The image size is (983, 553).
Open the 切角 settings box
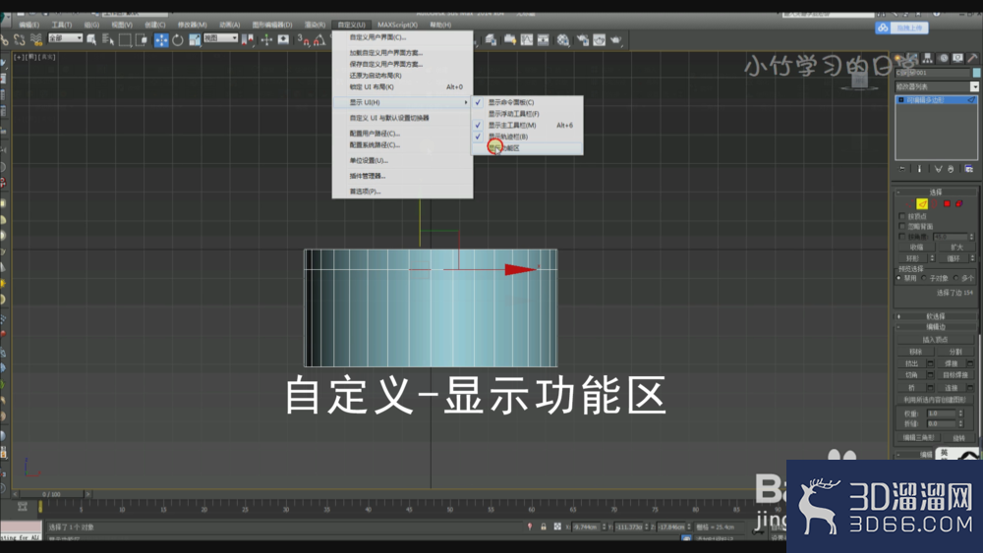tap(930, 375)
